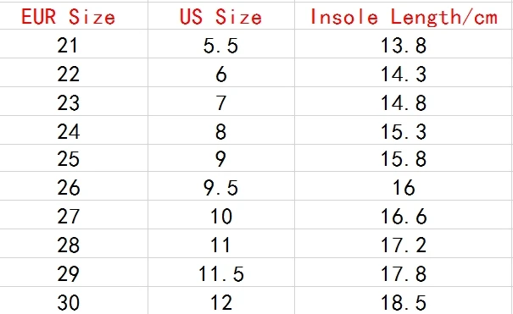This screenshot has height=314, width=513.
Task: Click the EUR size 21 cell
Action: 74,44
